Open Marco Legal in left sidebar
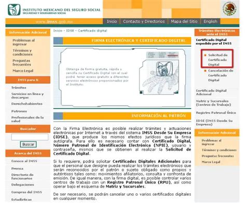The image size is (246, 203). point(23,71)
